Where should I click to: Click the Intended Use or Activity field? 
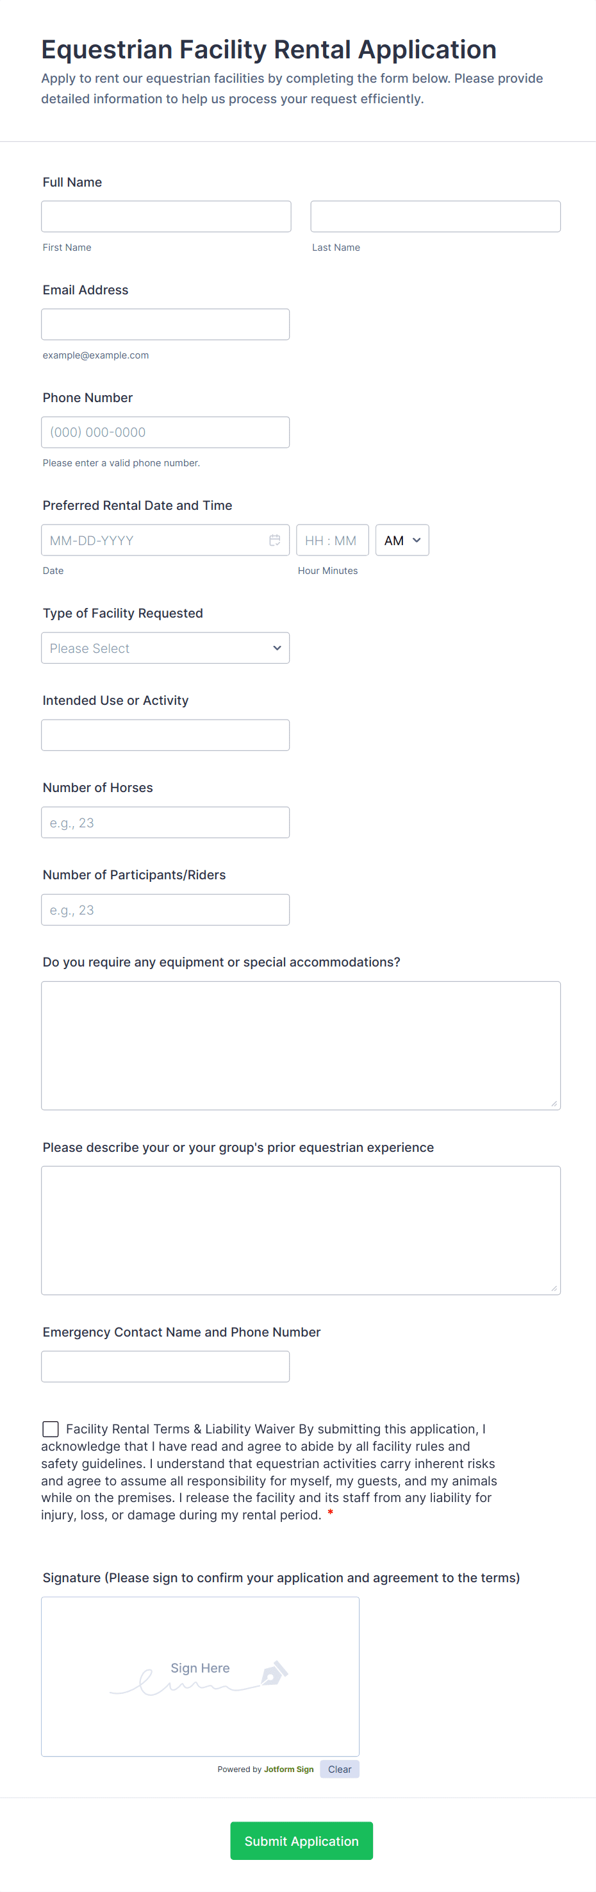[x=165, y=734]
